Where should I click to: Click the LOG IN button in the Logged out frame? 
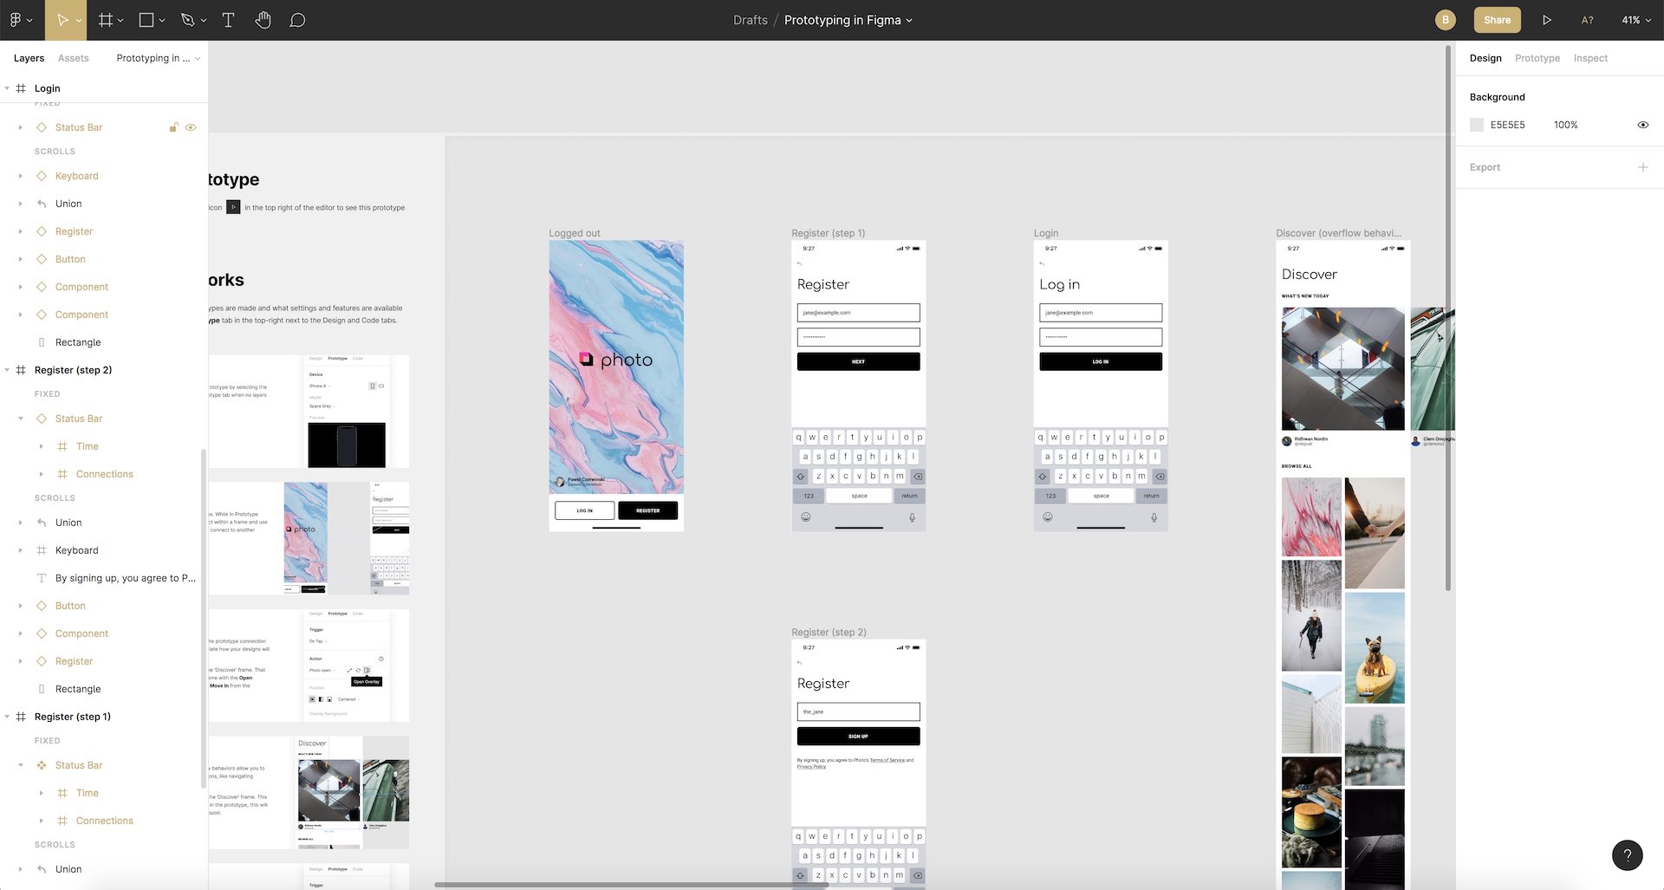585,510
